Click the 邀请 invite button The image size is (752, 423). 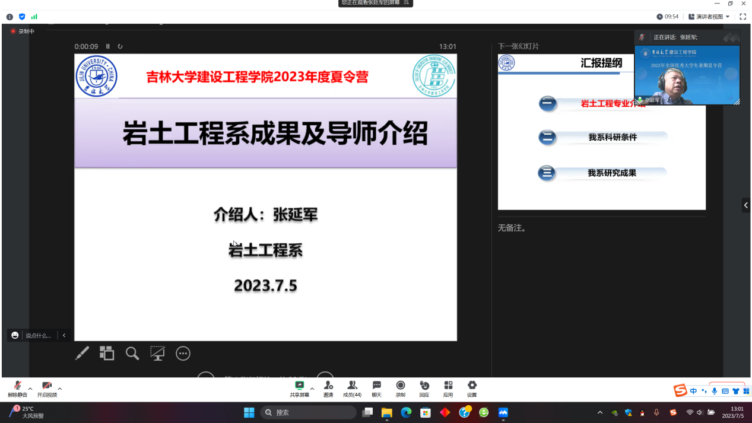tap(328, 389)
